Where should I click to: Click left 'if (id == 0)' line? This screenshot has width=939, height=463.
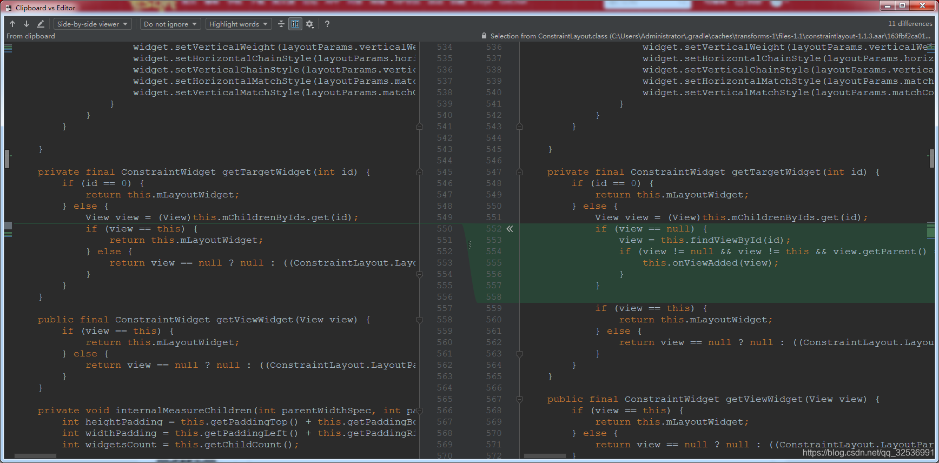click(x=103, y=183)
